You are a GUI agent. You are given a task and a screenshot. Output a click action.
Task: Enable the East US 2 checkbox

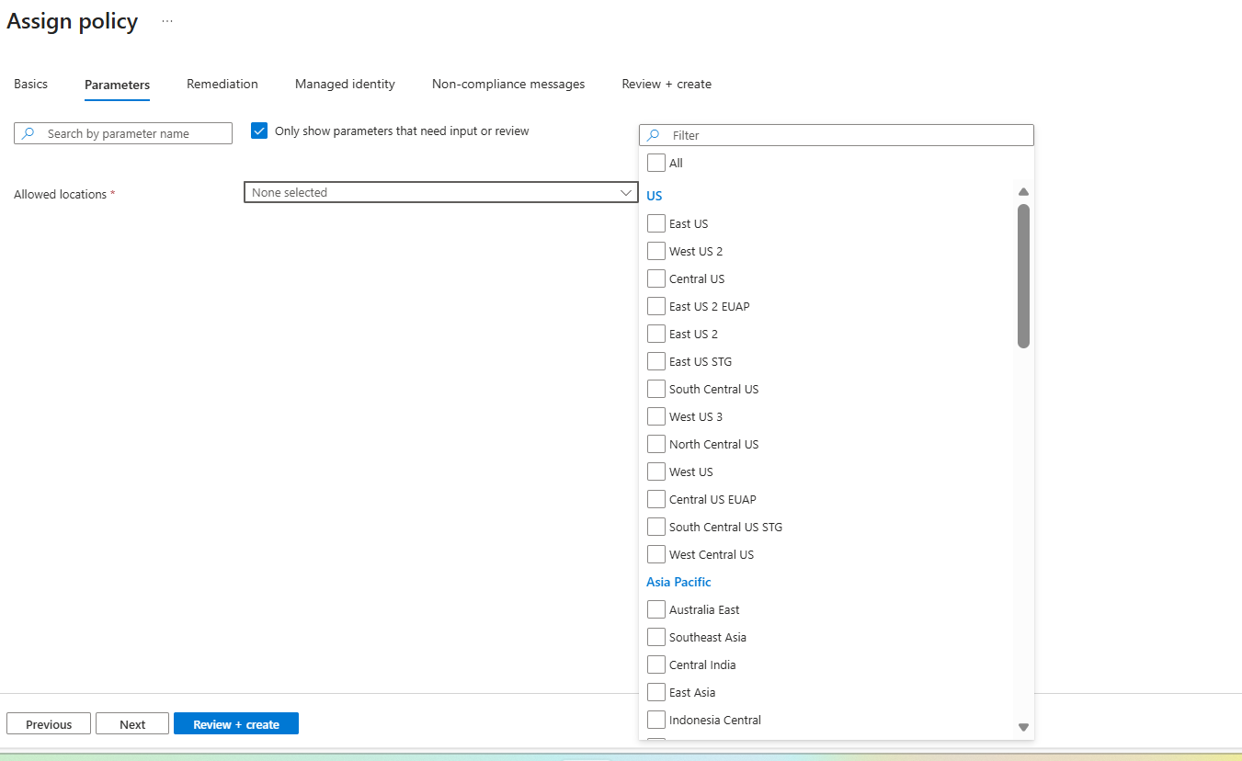click(x=656, y=334)
